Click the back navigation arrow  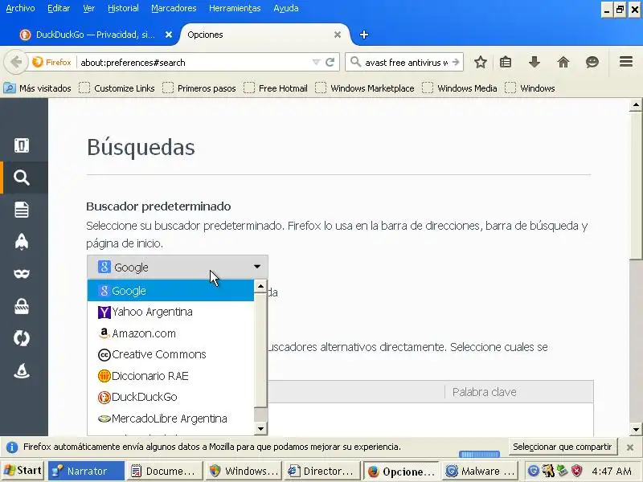click(x=16, y=63)
